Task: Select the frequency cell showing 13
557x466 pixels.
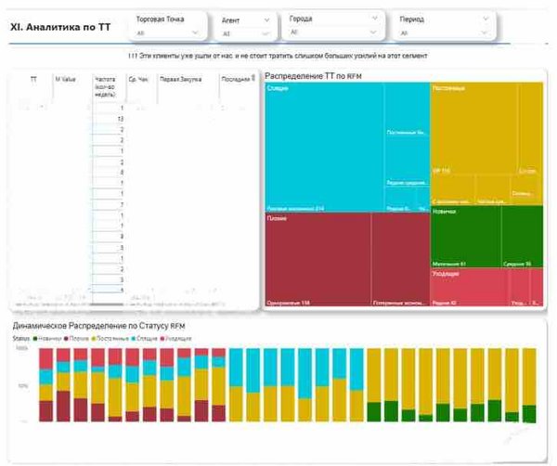Action: [108, 119]
